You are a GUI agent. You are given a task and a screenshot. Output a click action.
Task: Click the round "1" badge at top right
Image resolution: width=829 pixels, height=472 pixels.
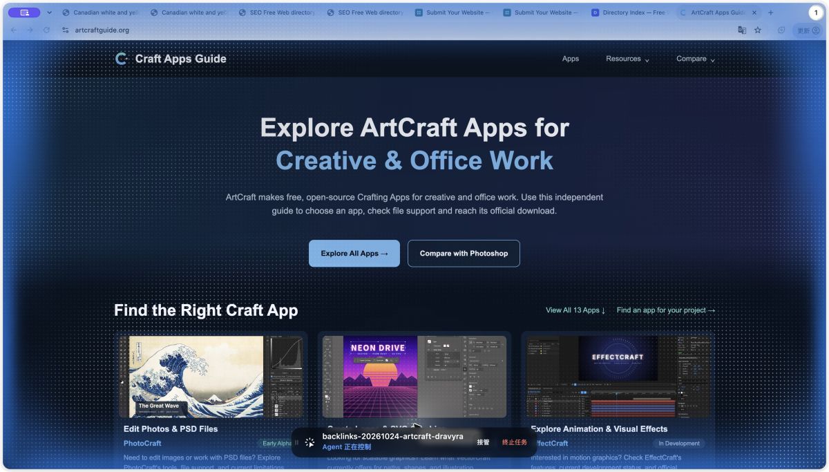tap(816, 12)
